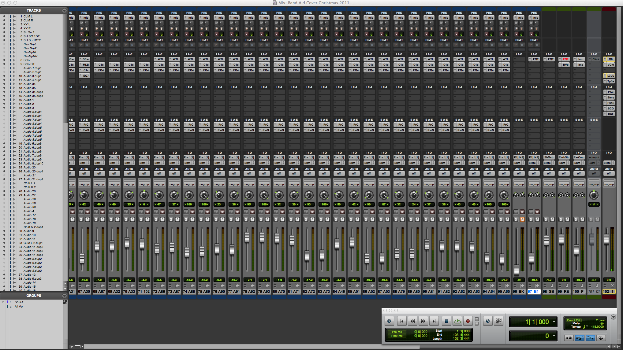Image resolution: width=623 pixels, height=350 pixels.
Task: Click the Record button in transport
Action: [468, 321]
